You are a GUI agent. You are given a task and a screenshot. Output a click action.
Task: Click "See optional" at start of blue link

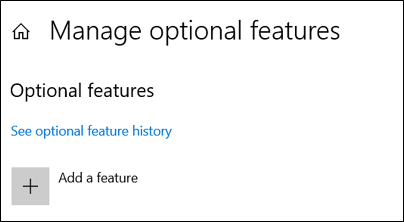coord(48,132)
